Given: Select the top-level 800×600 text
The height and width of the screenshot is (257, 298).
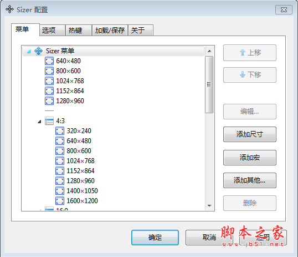Looking at the screenshot, I should tap(69, 71).
